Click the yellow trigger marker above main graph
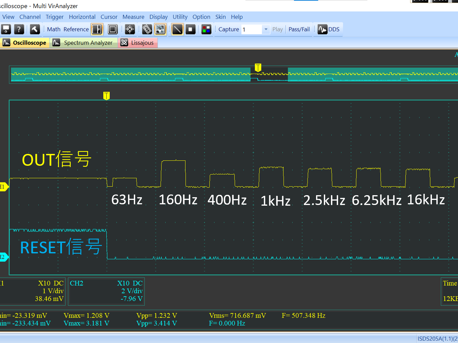The image size is (458, 343). [x=106, y=96]
